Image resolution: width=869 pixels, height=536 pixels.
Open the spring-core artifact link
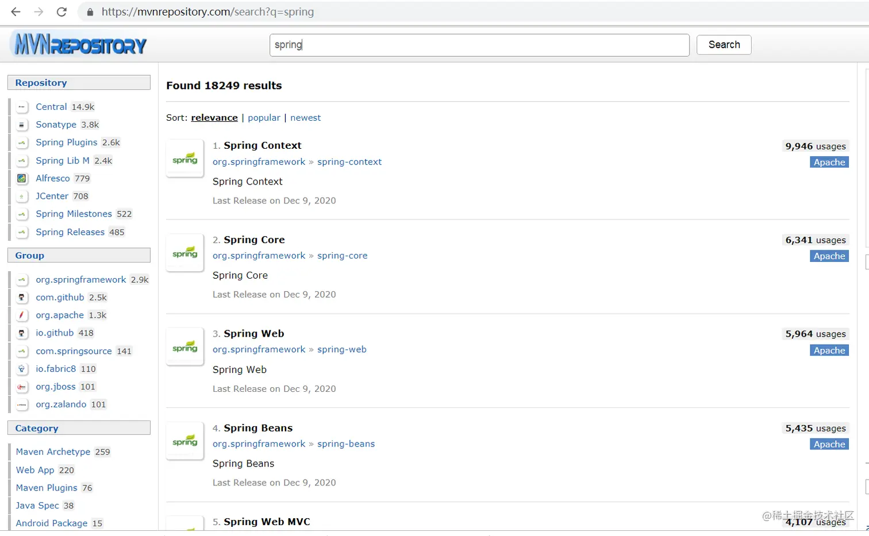tap(342, 256)
